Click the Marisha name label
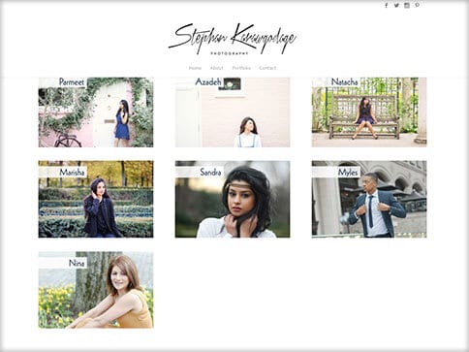Viewport: 469px width, 352px height. (72, 173)
